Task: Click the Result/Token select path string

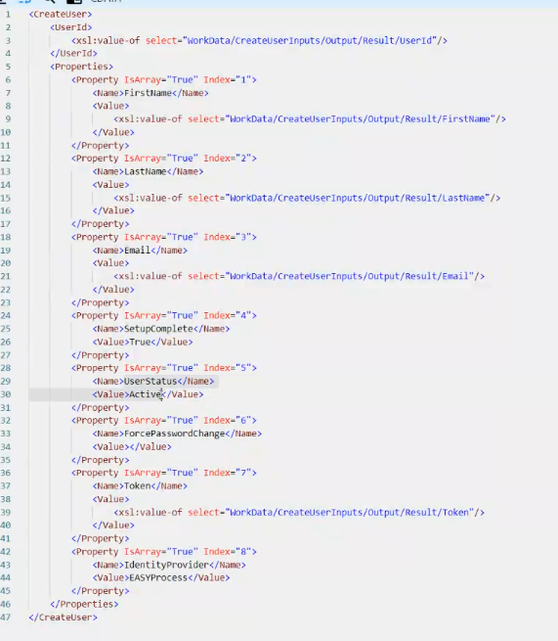Action: (x=352, y=512)
